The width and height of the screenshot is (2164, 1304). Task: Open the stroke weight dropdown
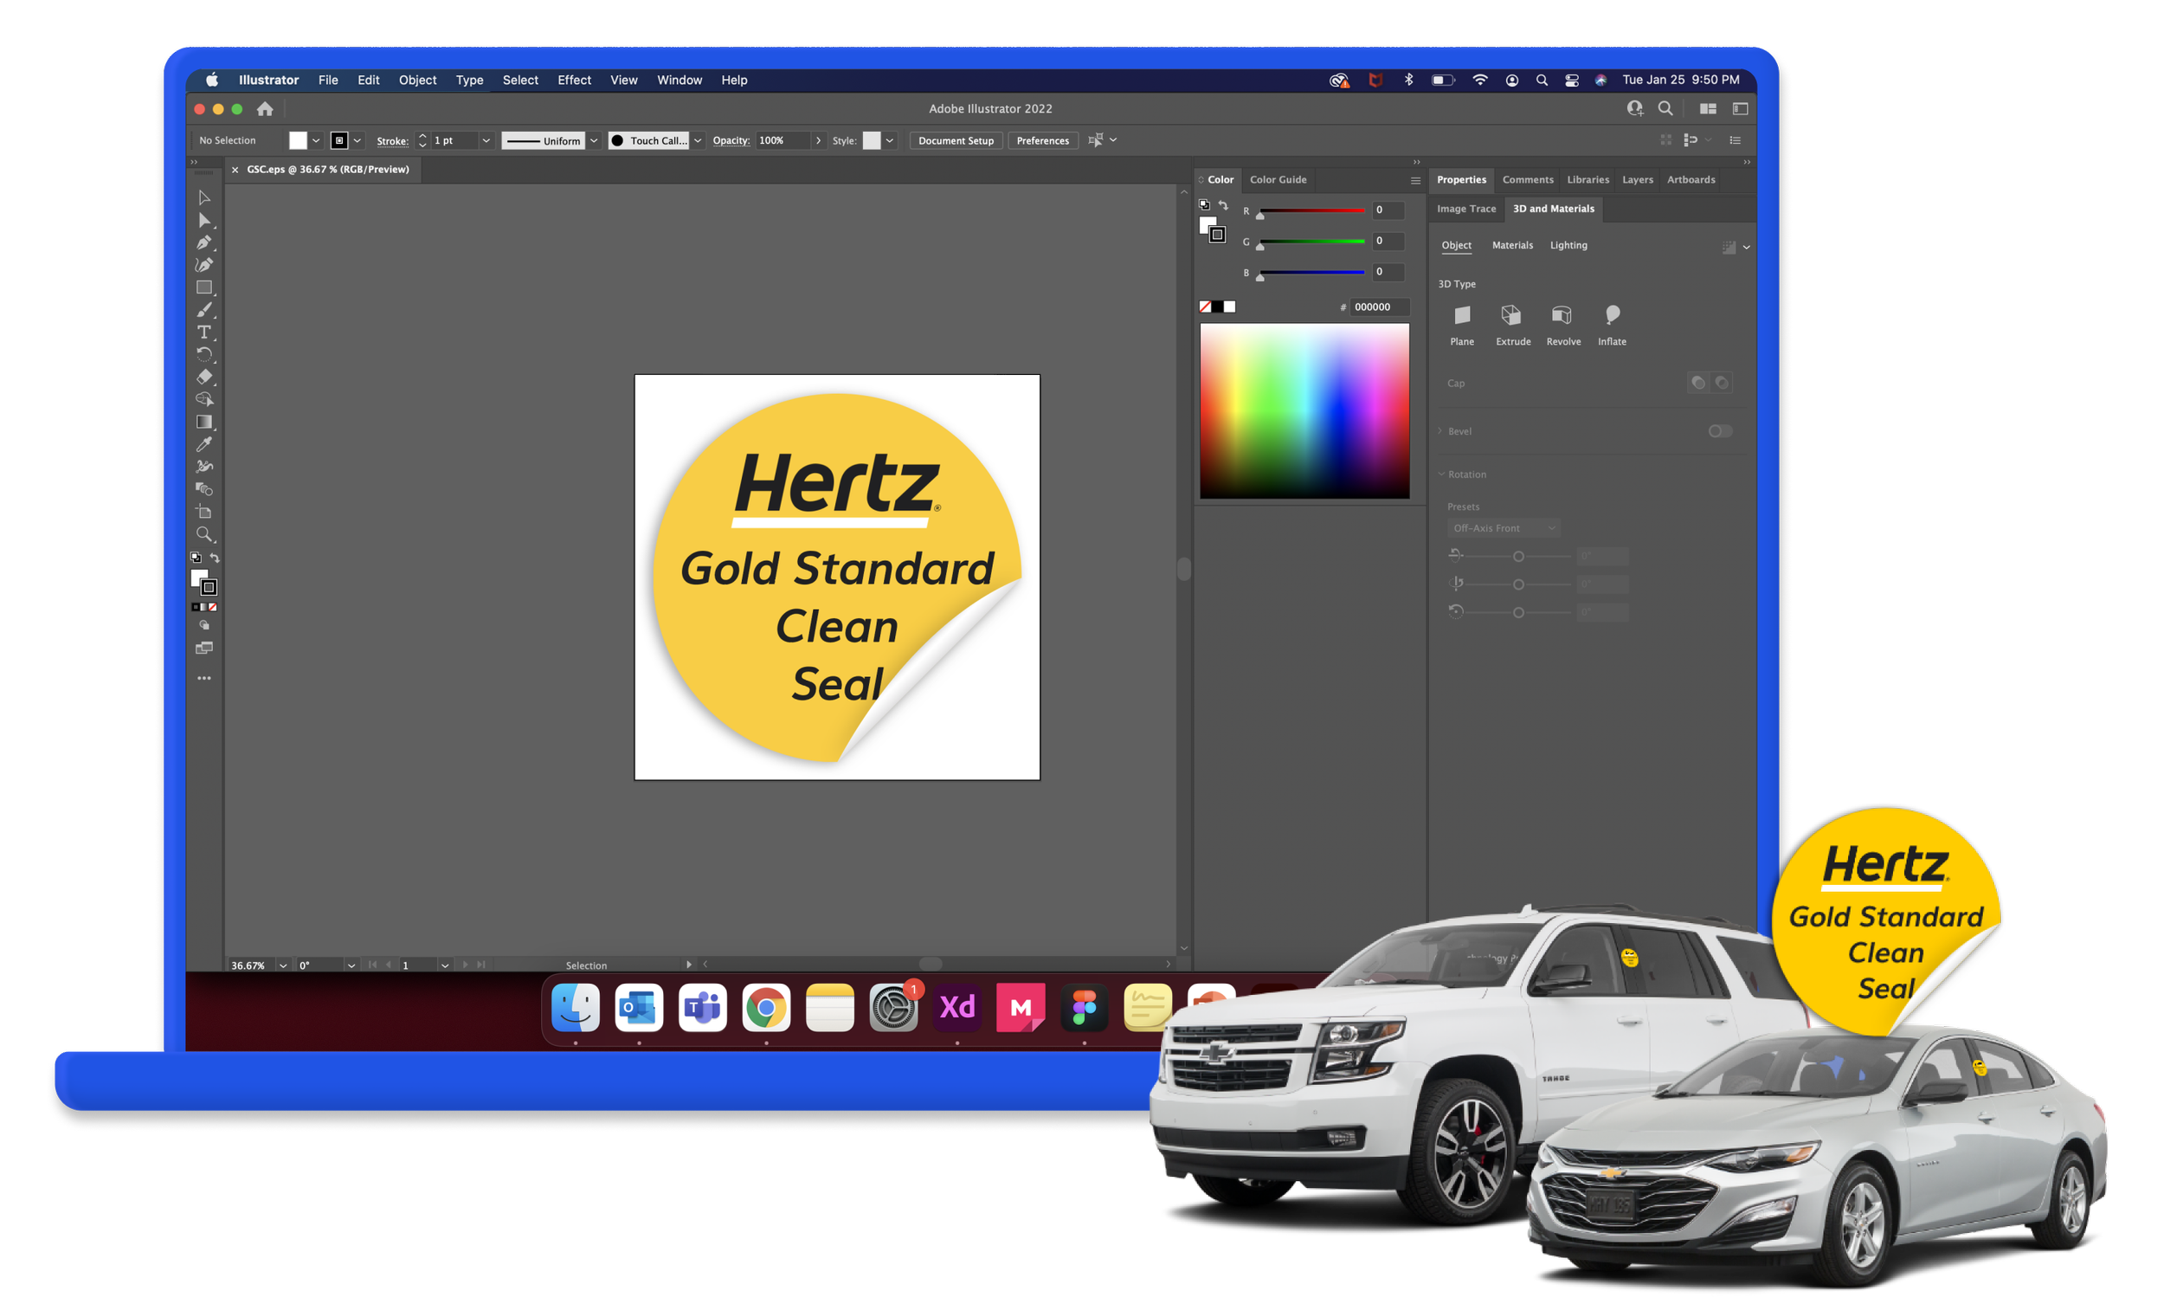pyautogui.click(x=486, y=140)
